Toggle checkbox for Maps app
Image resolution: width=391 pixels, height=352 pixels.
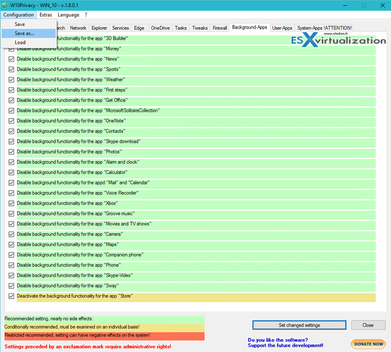pos(11,244)
